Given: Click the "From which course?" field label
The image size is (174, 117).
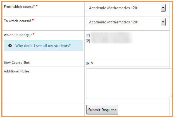Looking at the screenshot, I should [x=19, y=7].
